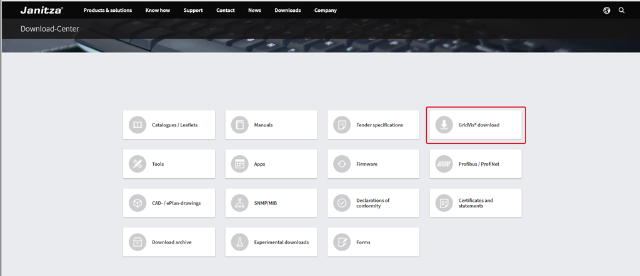Open the Contact menu
Screen dimensions: 640x276
coord(225,11)
